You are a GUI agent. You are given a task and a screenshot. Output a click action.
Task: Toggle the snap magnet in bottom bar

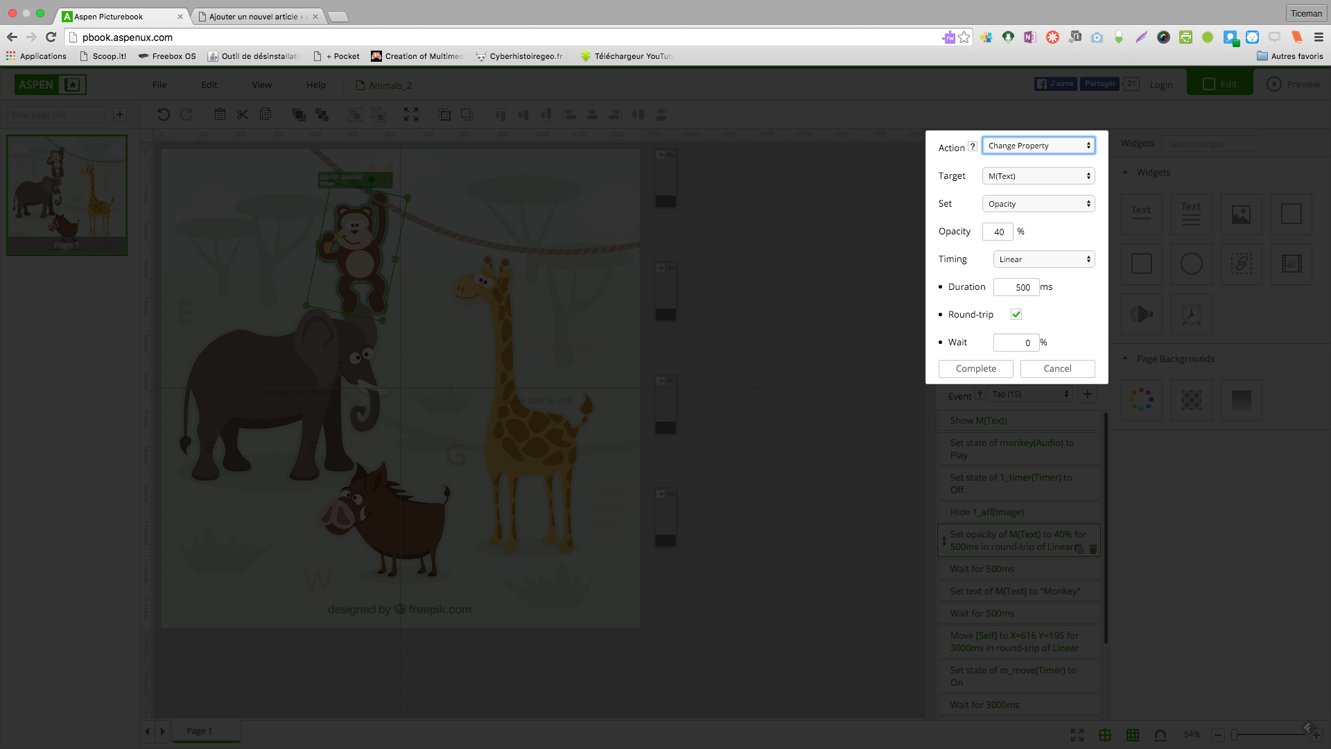(1160, 734)
